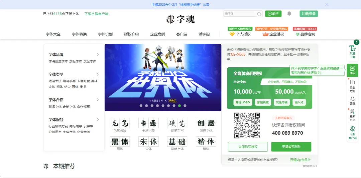Screen dimensions: 361x178
Task: Click the 下载字魂客户端 link
Action: coord(97,14)
